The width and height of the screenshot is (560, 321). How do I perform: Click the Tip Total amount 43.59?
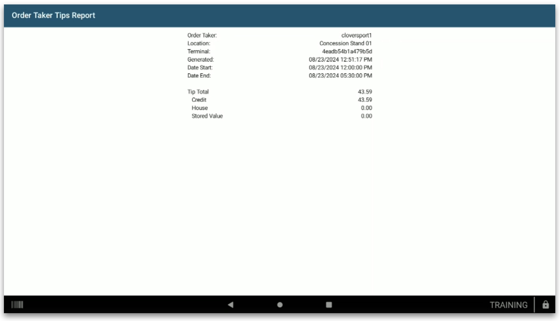[365, 92]
